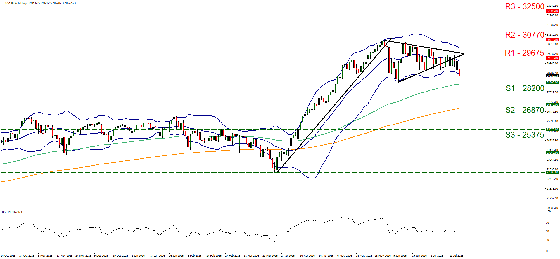Click the green 26870.00 price axis tag
This screenshot has width=560, height=259.
click(x=552, y=105)
